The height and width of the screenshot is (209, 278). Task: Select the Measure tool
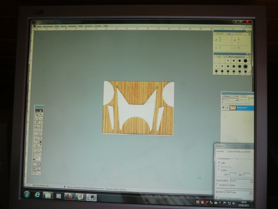[36, 142]
